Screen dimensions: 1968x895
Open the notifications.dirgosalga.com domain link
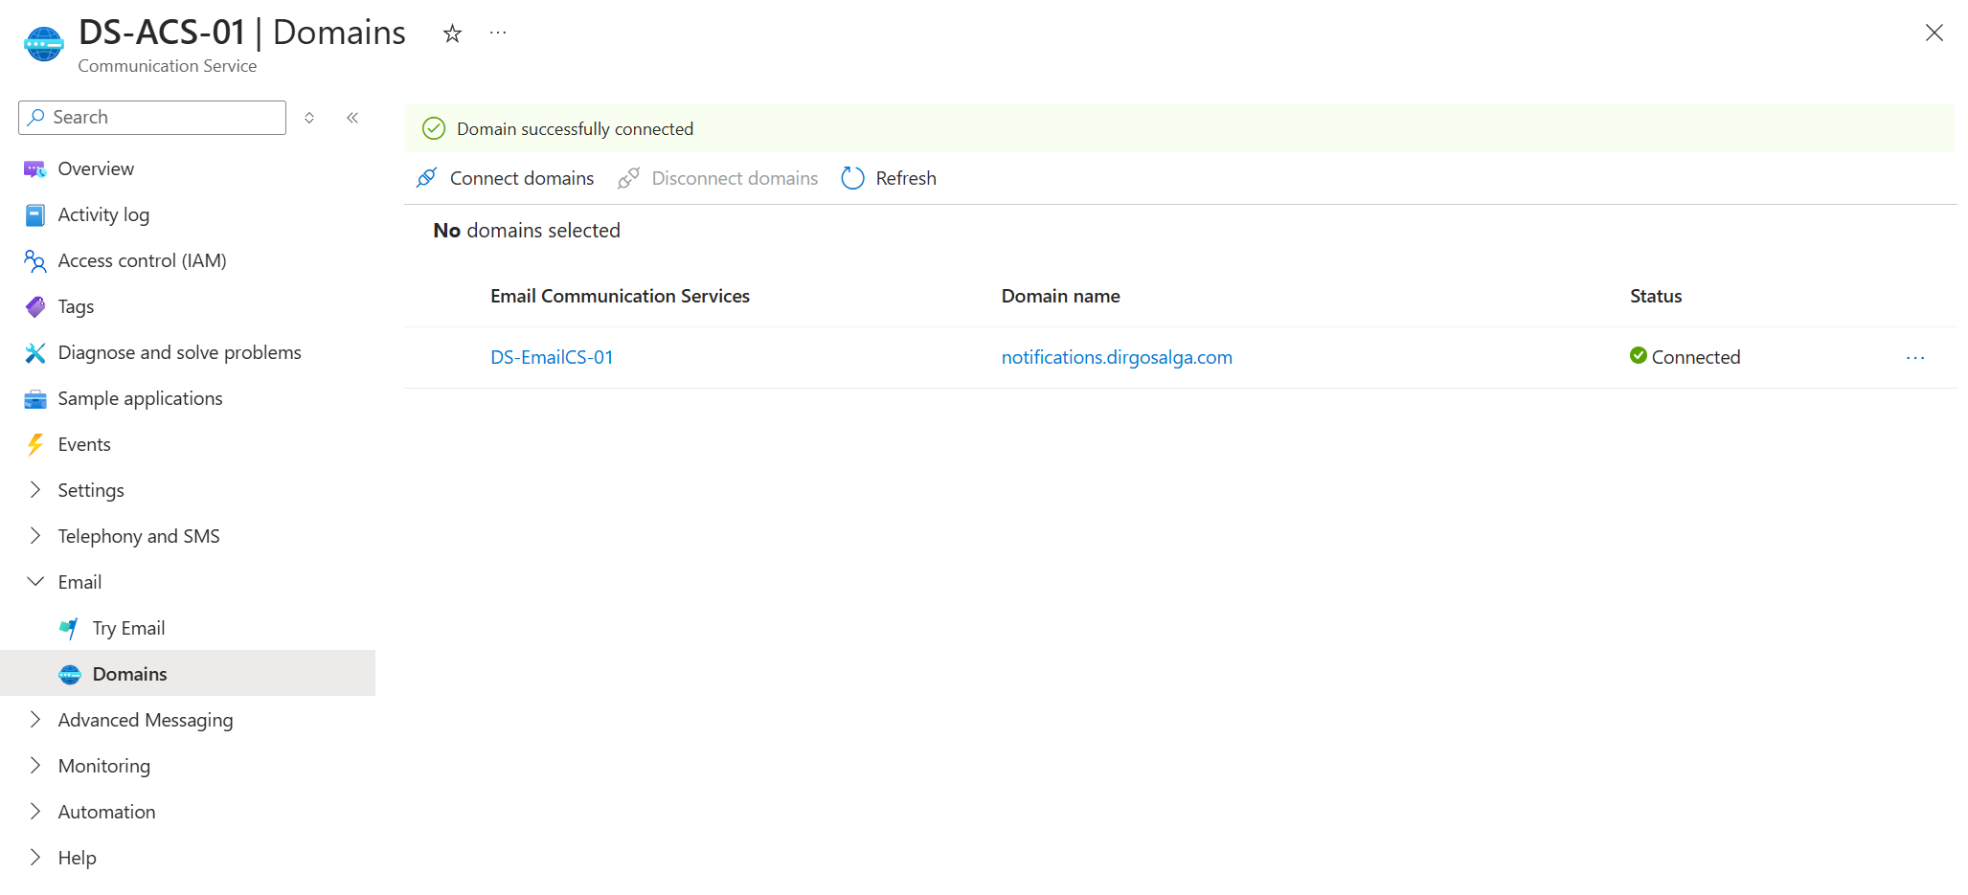[1117, 358]
